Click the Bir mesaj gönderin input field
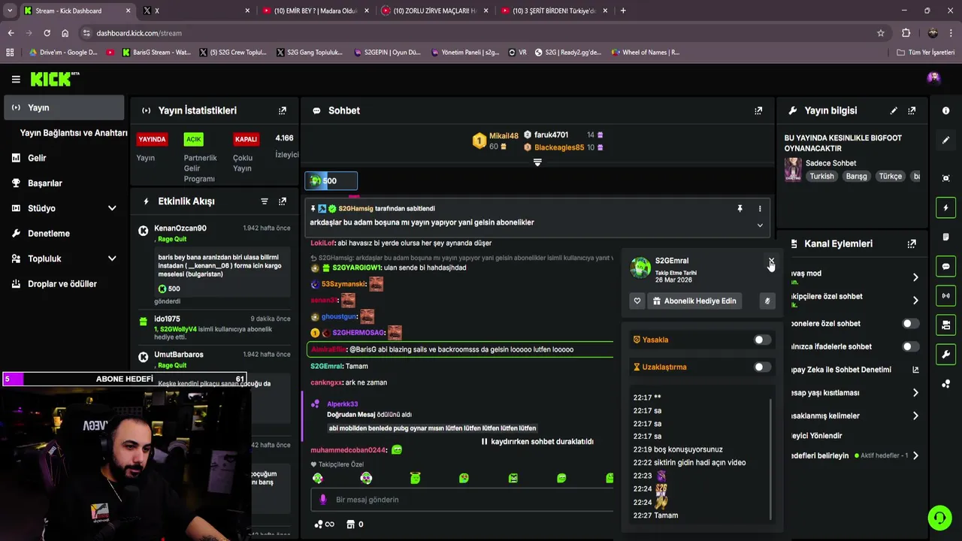 click(462, 500)
